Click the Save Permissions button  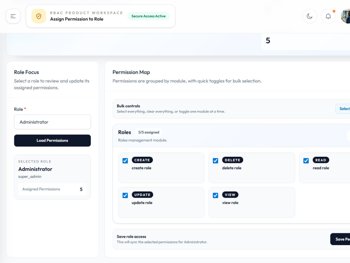(x=340, y=239)
